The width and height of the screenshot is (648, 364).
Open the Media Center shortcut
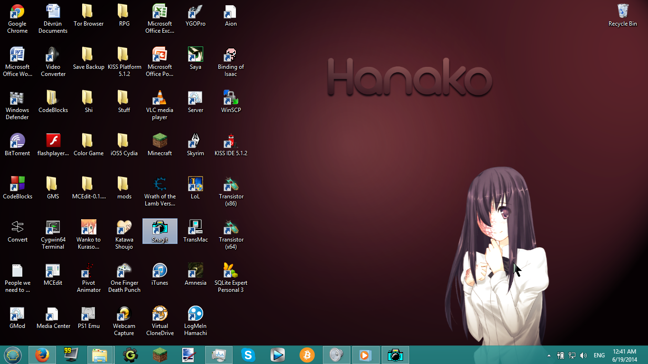pos(53,318)
